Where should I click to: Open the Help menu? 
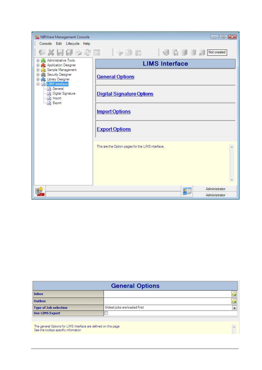pos(86,44)
